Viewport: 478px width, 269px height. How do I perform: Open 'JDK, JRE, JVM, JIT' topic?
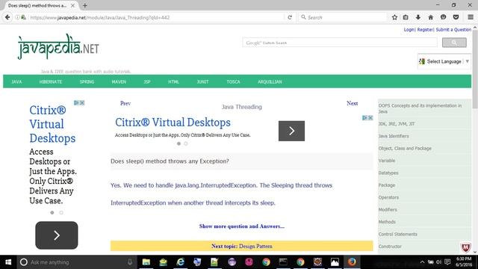(x=397, y=124)
